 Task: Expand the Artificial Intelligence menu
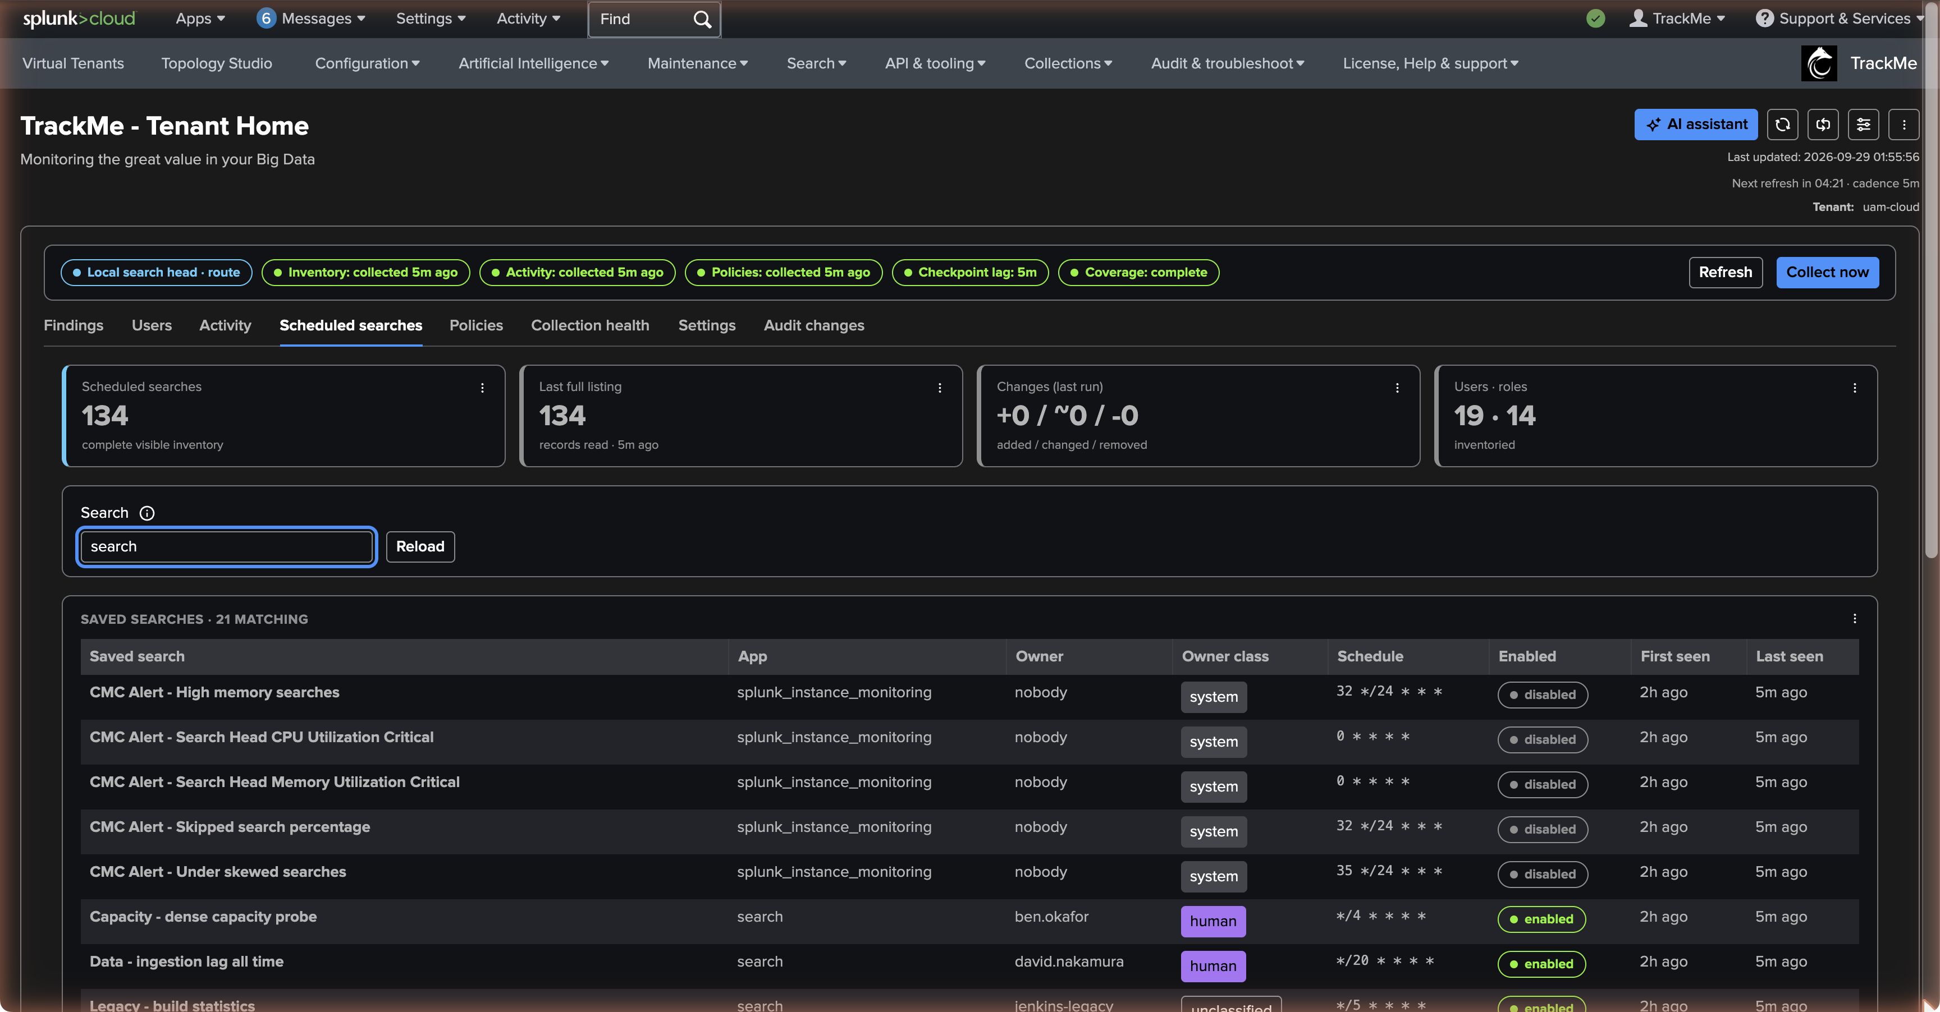[533, 63]
